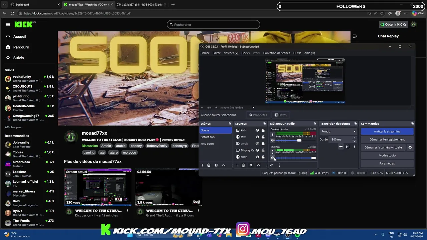427x240 pixels.
Task: Open the Docks menu in OBS
Action: [245, 53]
